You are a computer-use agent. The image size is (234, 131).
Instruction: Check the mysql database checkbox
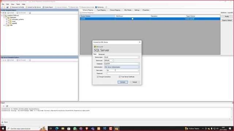click(9, 21)
